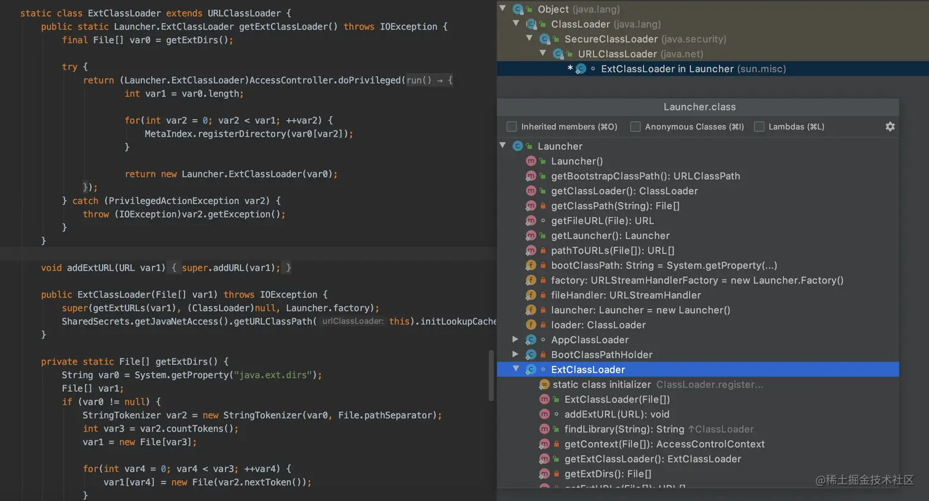Click the getContext(File[]) method icon
The width and height of the screenshot is (929, 501).
tap(544, 444)
